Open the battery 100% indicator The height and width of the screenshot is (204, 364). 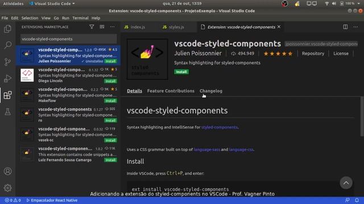pos(348,3)
